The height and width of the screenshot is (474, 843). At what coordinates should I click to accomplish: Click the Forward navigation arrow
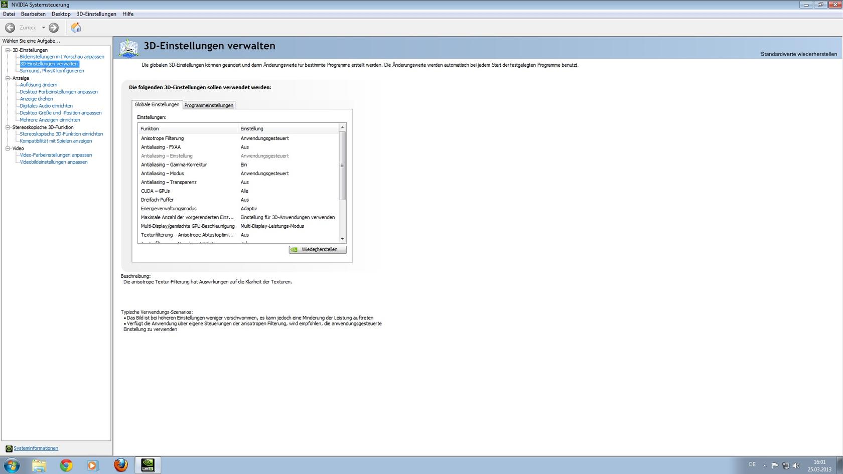click(54, 28)
